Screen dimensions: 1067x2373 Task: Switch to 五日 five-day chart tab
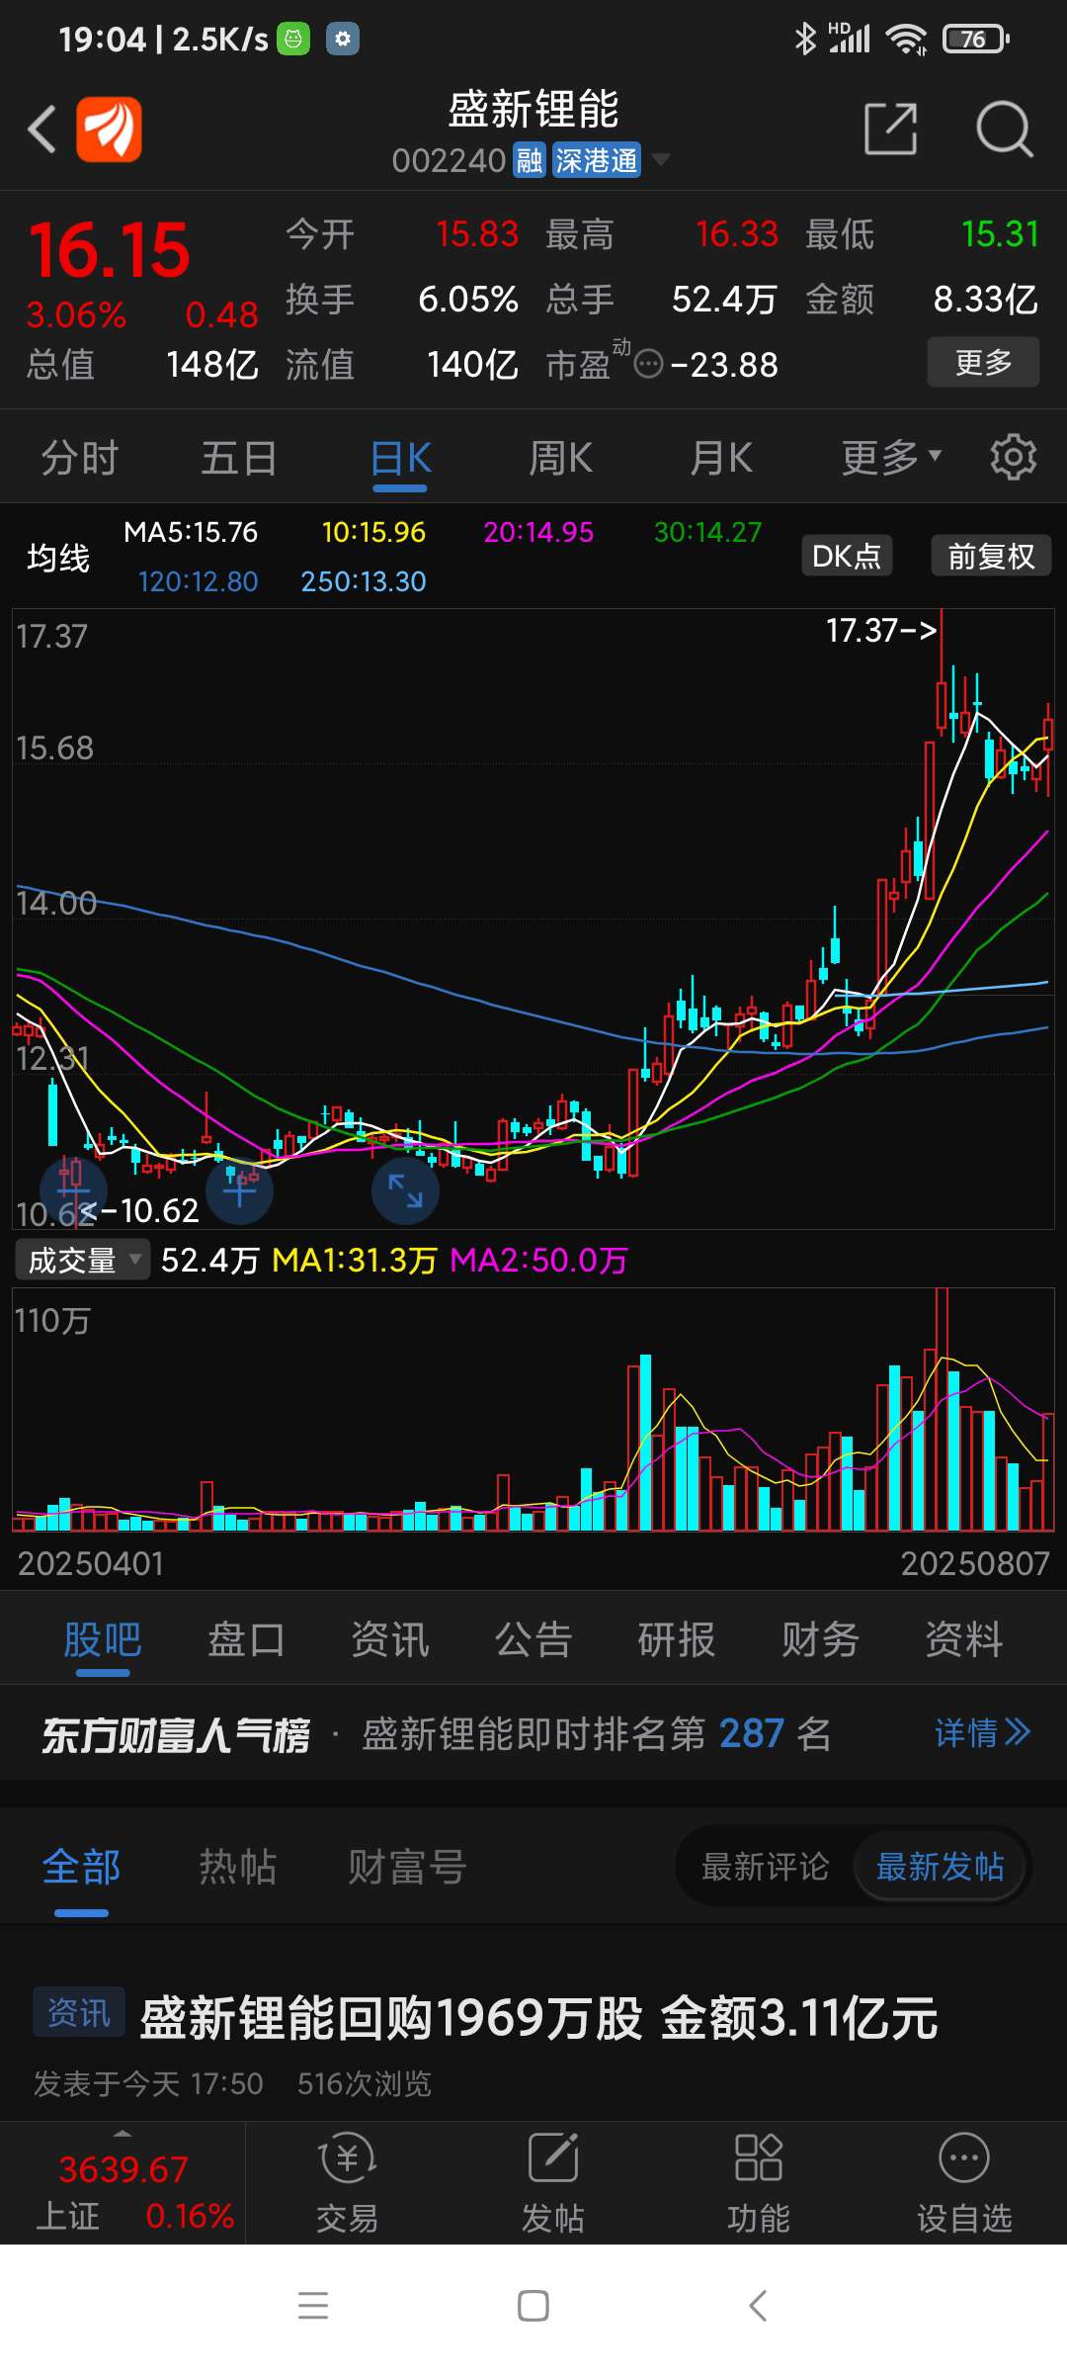tap(239, 458)
